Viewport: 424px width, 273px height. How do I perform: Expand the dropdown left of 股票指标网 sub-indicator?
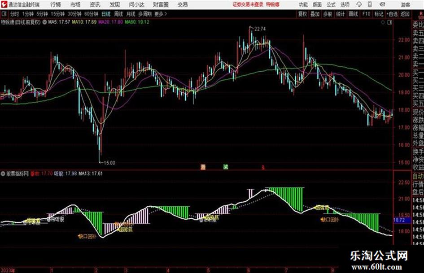point(3,174)
